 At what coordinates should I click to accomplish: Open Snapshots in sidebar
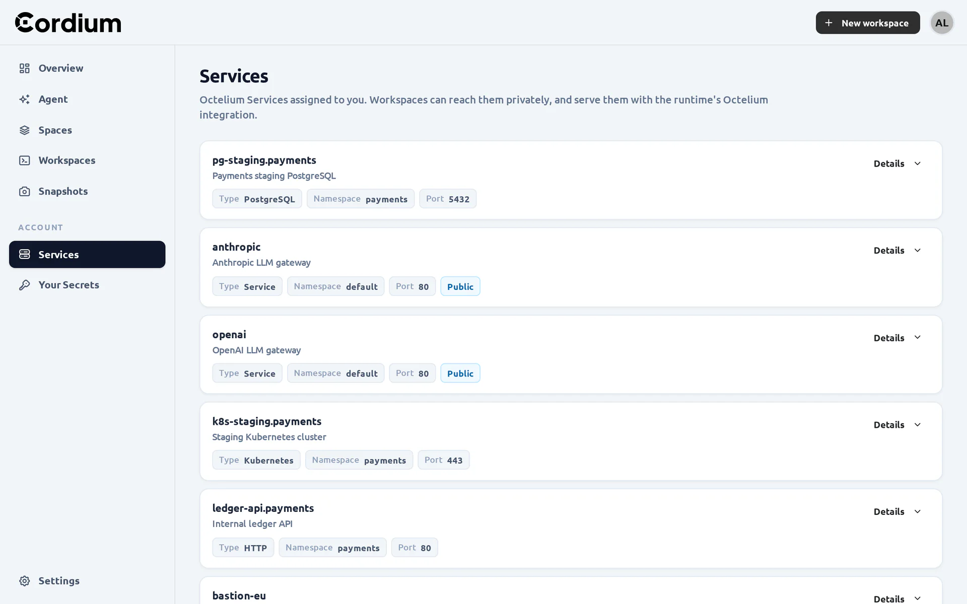[87, 191]
